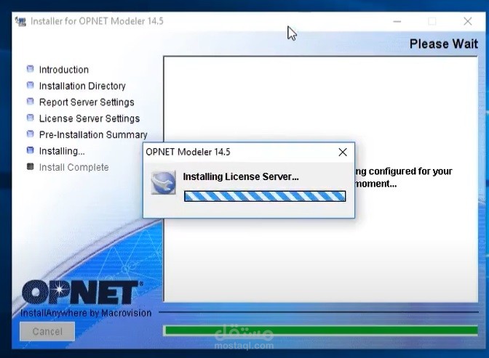Screen dimensions: 489x358
Task: Click the OPNET Modeler 14.5 dialog title
Action: pos(188,152)
